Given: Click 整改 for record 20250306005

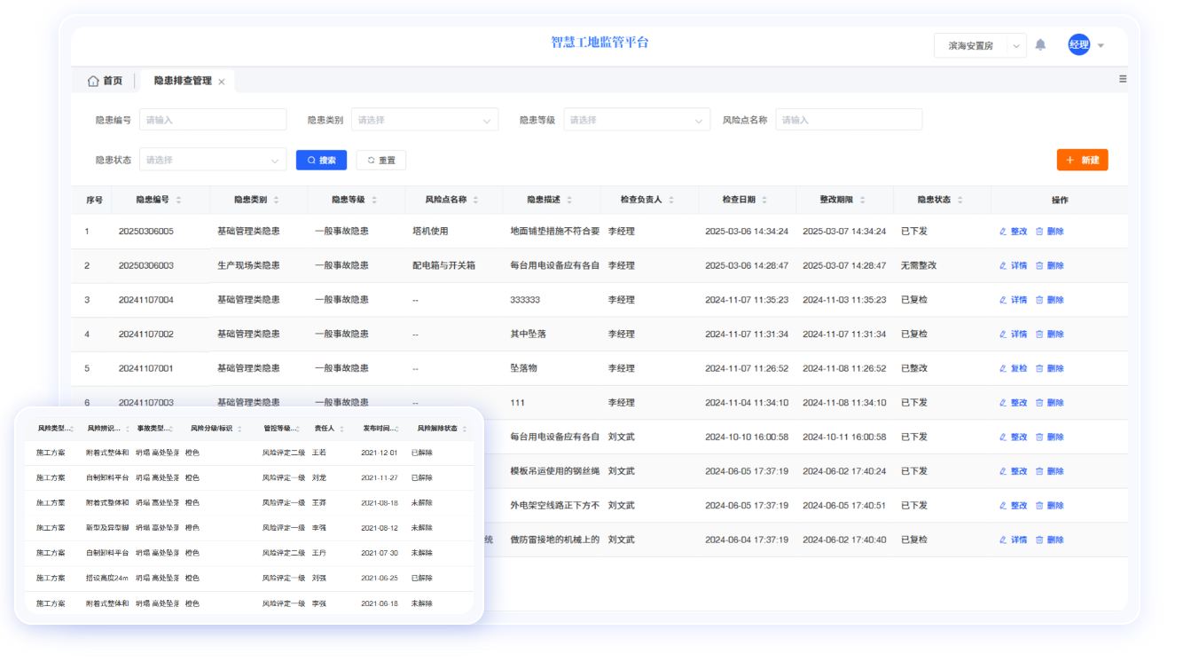Looking at the screenshot, I should (x=1013, y=232).
